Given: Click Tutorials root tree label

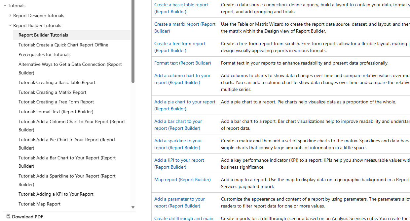Looking at the screenshot, I should (17, 6).
